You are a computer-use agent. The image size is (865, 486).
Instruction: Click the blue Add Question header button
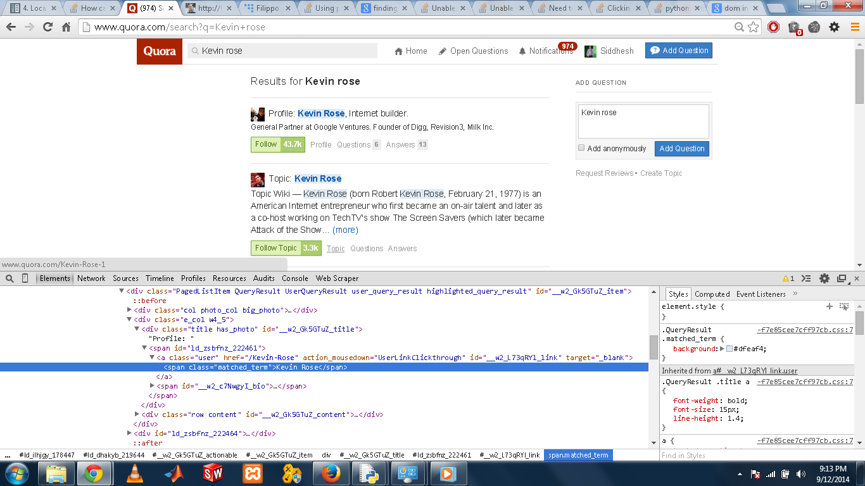(679, 51)
